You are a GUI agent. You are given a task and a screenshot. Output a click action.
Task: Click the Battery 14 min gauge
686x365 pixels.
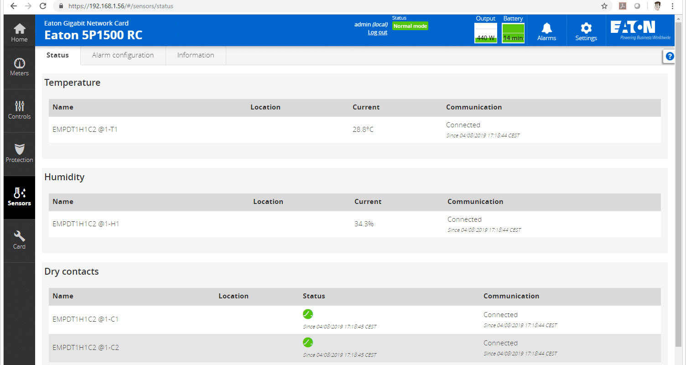tap(513, 33)
